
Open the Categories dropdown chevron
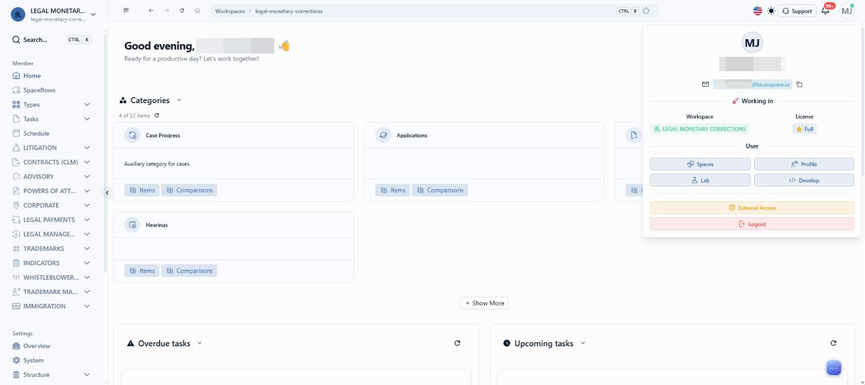[179, 100]
